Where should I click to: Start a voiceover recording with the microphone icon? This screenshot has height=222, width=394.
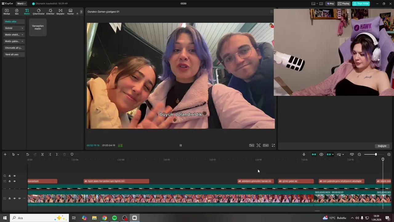304,154
